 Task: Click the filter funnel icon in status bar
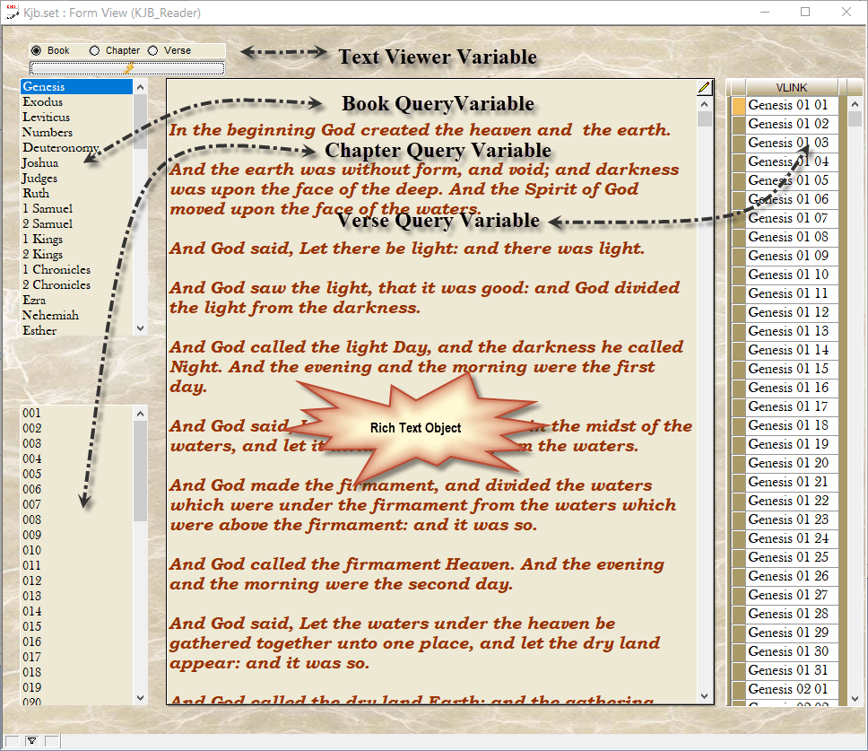31,740
